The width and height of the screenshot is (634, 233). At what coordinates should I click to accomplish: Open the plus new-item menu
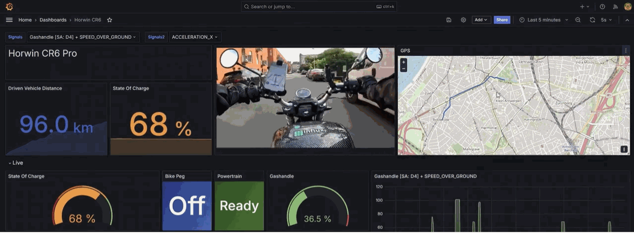click(x=585, y=6)
